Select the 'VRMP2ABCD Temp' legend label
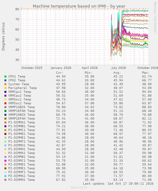 click(22, 115)
